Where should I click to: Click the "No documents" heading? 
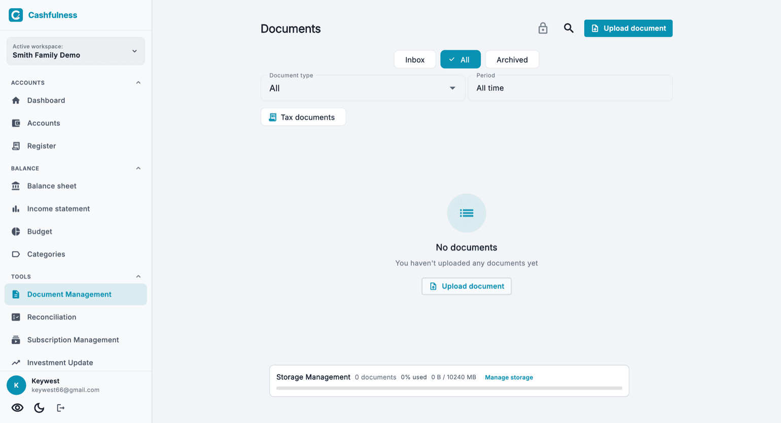[x=467, y=248]
